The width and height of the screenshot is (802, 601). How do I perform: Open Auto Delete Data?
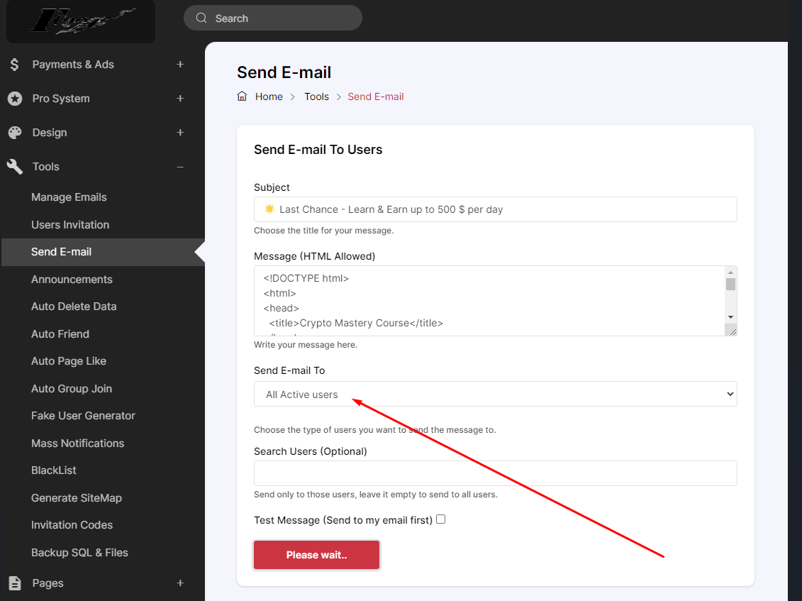(x=74, y=306)
